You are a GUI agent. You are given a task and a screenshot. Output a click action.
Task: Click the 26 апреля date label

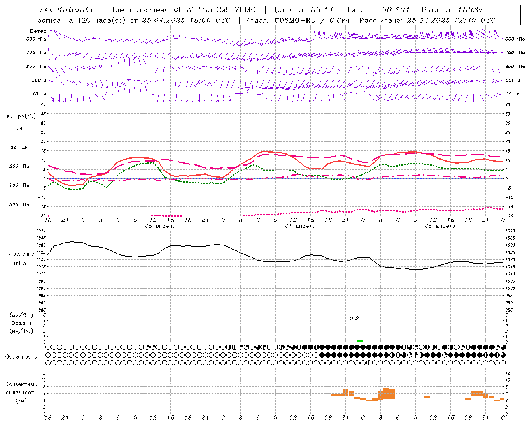pyautogui.click(x=160, y=226)
